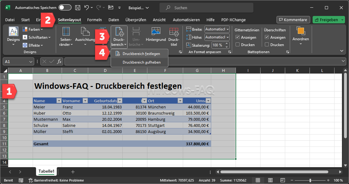
Task: Switch to page layout view in status bar
Action: click(x=270, y=180)
